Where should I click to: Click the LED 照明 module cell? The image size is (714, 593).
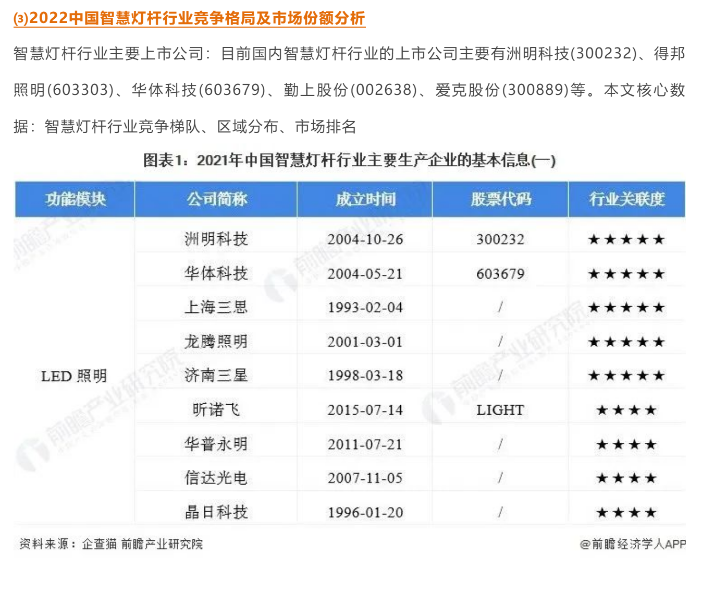click(74, 376)
